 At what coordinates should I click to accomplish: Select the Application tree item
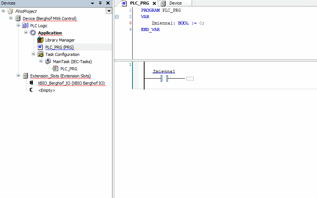50,33
